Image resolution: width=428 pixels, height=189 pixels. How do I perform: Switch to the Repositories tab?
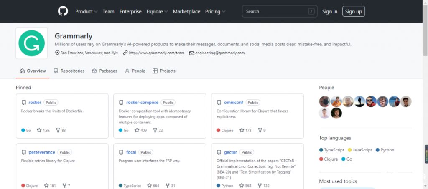click(69, 71)
